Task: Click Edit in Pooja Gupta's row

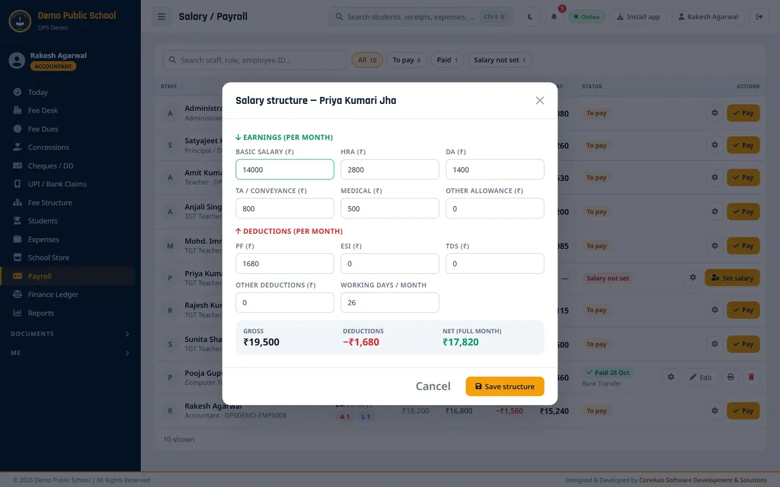Action: point(700,377)
